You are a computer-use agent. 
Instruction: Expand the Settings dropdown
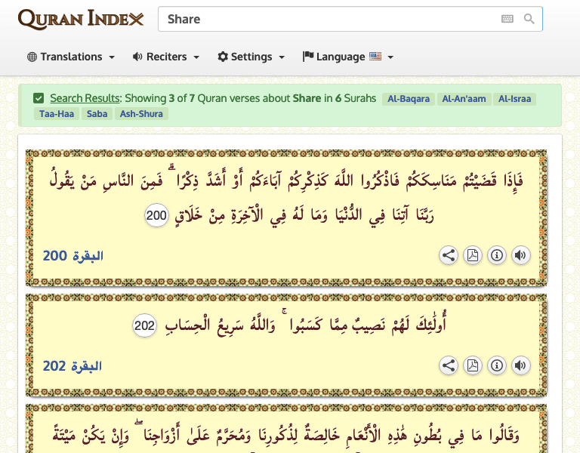tap(251, 57)
